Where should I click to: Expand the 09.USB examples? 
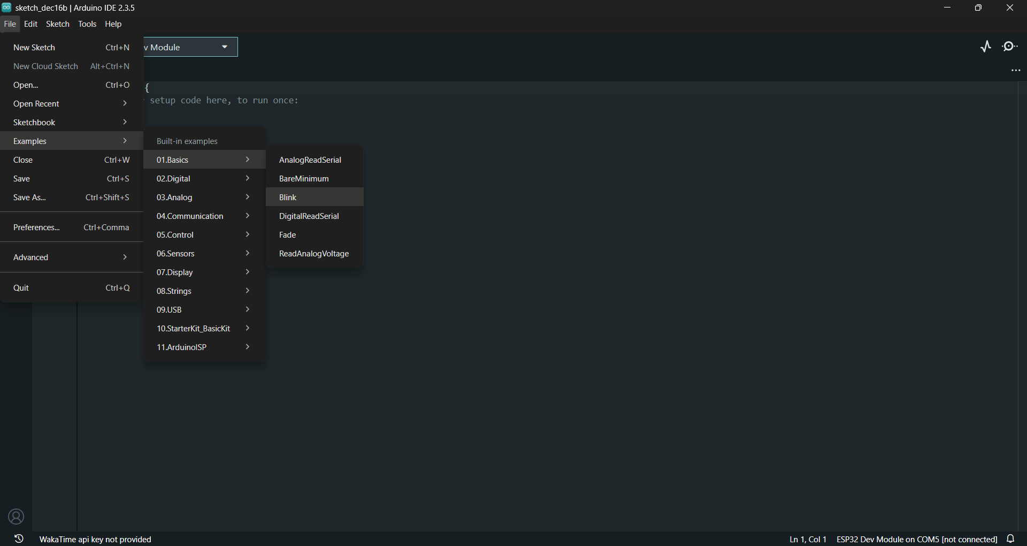click(x=204, y=310)
